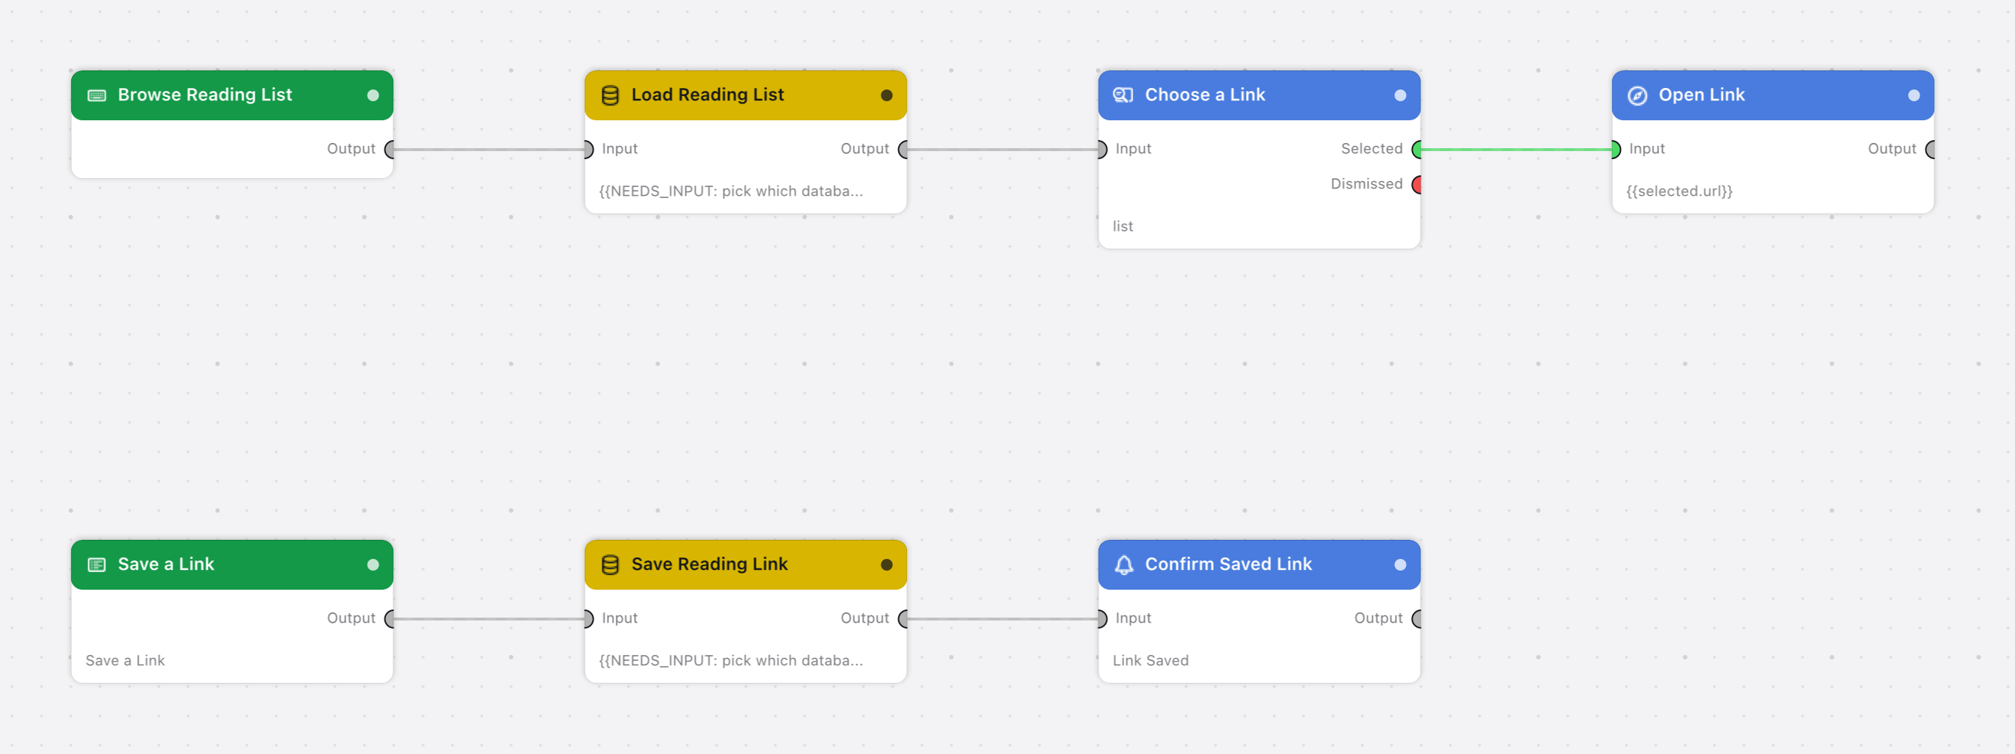The height and width of the screenshot is (754, 2015).
Task: Click the compass icon on Open Link
Action: [x=1637, y=95]
